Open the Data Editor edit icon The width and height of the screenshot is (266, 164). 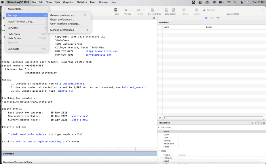(167, 10)
